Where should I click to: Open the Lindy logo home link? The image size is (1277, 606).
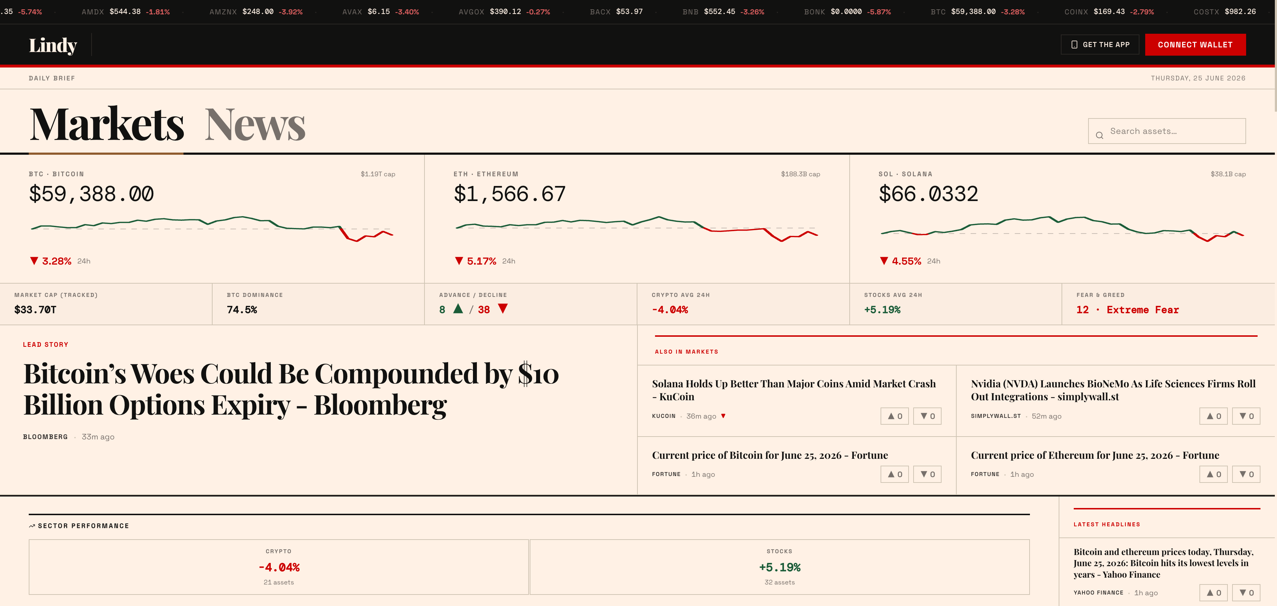pos(53,45)
